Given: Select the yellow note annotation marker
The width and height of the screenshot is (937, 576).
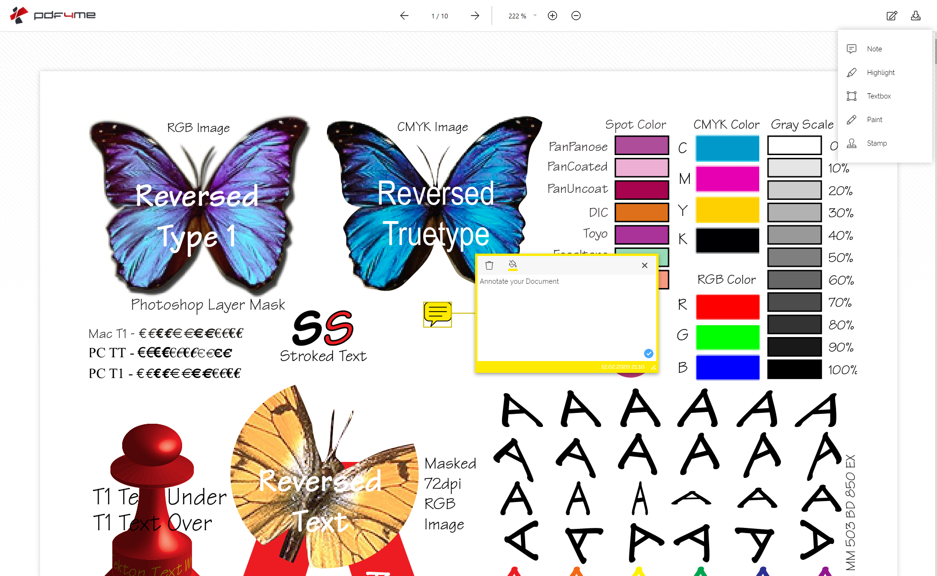Looking at the screenshot, I should point(437,314).
